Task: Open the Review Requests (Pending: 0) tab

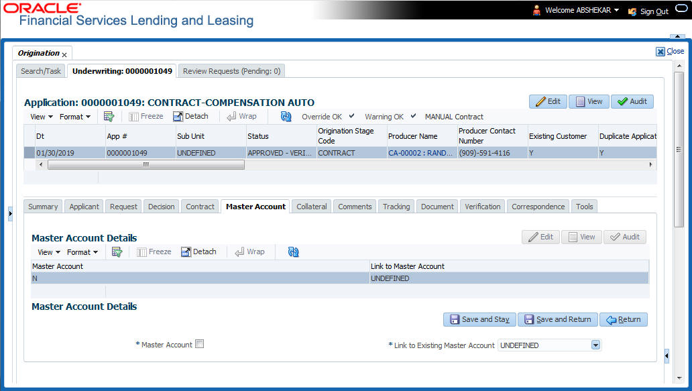Action: point(232,71)
